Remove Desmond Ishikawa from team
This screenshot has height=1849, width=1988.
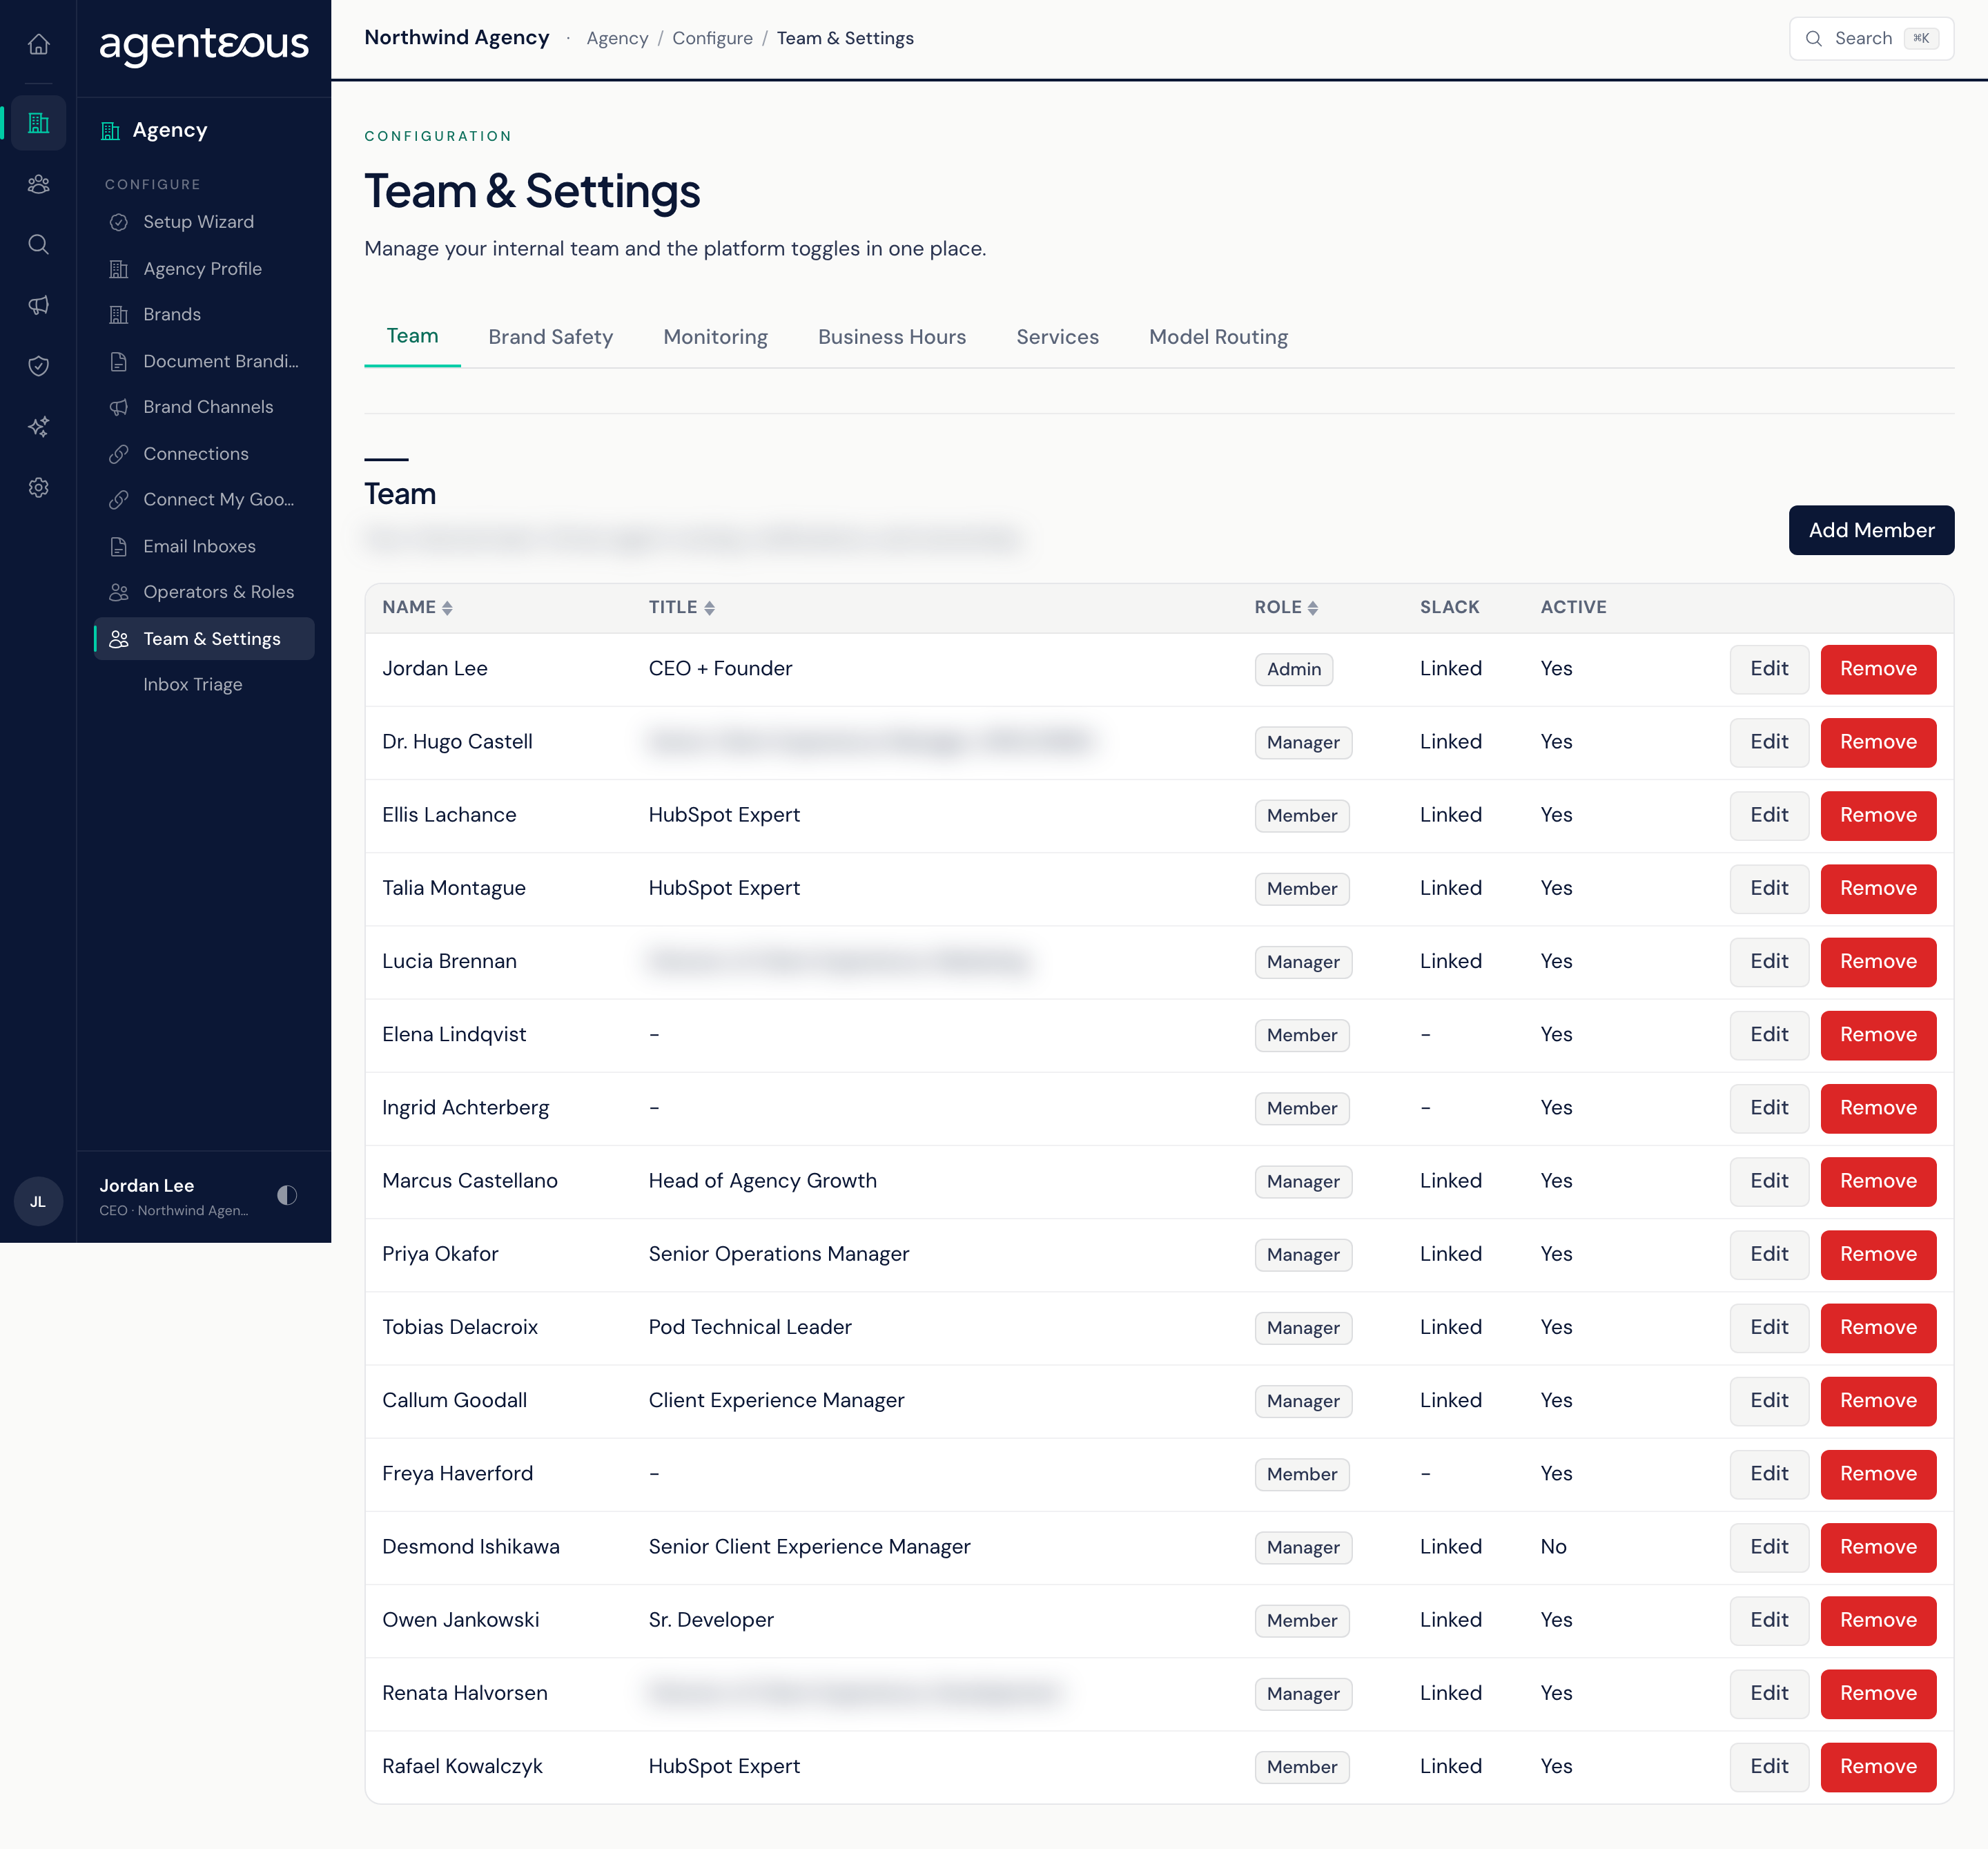pyautogui.click(x=1878, y=1547)
